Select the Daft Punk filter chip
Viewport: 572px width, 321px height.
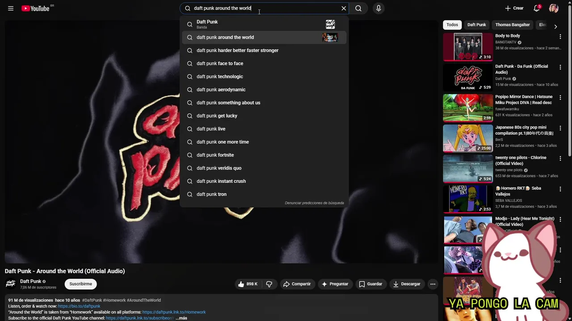point(476,25)
